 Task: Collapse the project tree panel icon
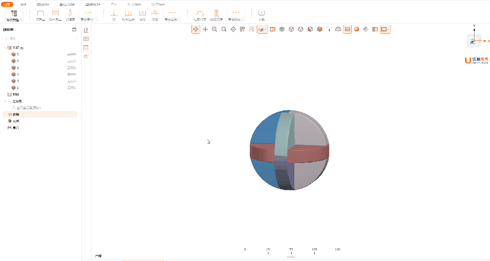[x=74, y=30]
